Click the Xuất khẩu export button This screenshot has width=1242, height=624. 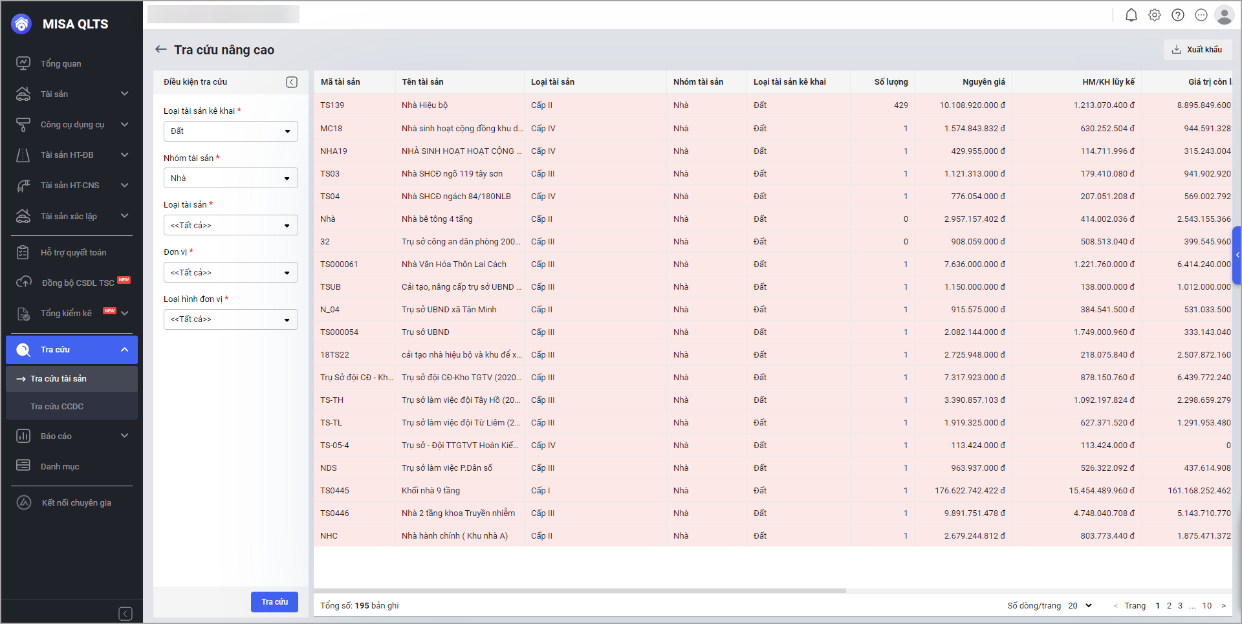point(1197,50)
